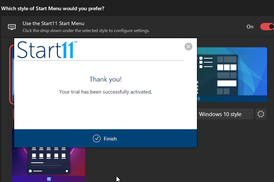The width and height of the screenshot is (274, 182).
Task: Click the Finish button in the dialog
Action: coord(105,138)
